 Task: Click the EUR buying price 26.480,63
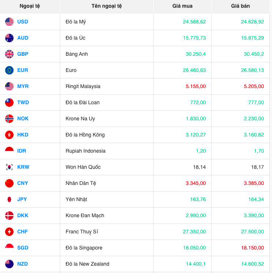[x=194, y=70]
